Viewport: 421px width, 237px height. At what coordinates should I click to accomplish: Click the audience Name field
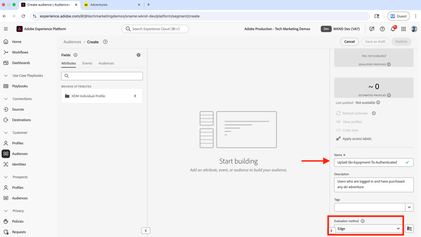click(373, 162)
